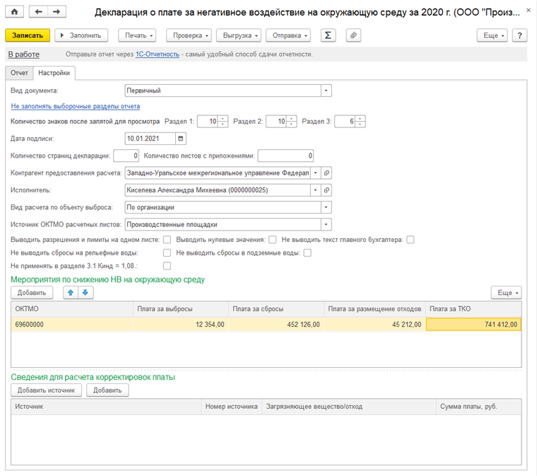Select the cell with 45 212,00

(x=374, y=325)
